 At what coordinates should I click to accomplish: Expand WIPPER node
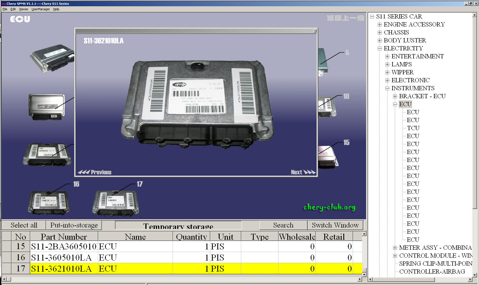point(387,72)
